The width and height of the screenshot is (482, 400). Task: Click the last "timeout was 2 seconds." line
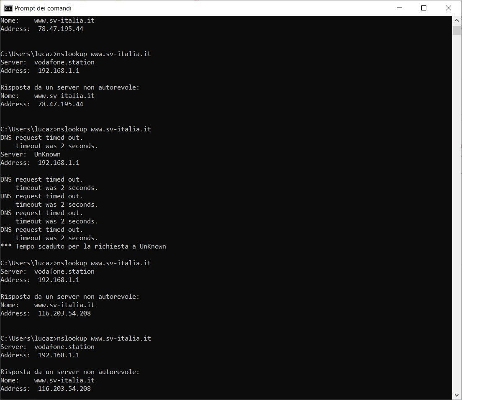tap(56, 238)
